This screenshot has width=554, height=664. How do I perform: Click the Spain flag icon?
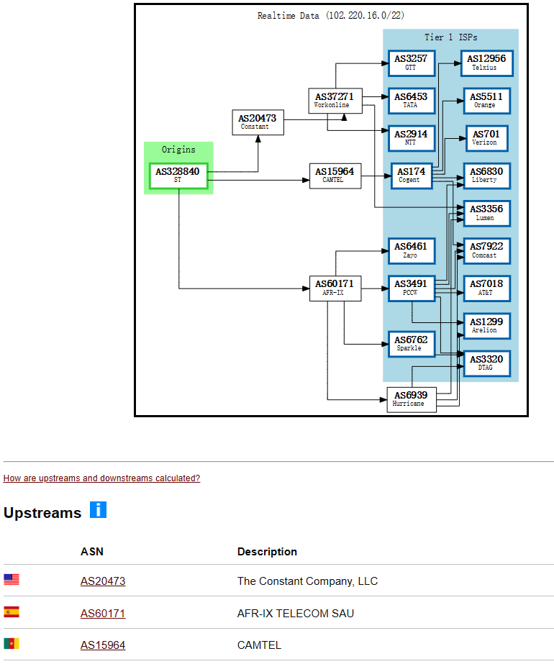point(12,612)
